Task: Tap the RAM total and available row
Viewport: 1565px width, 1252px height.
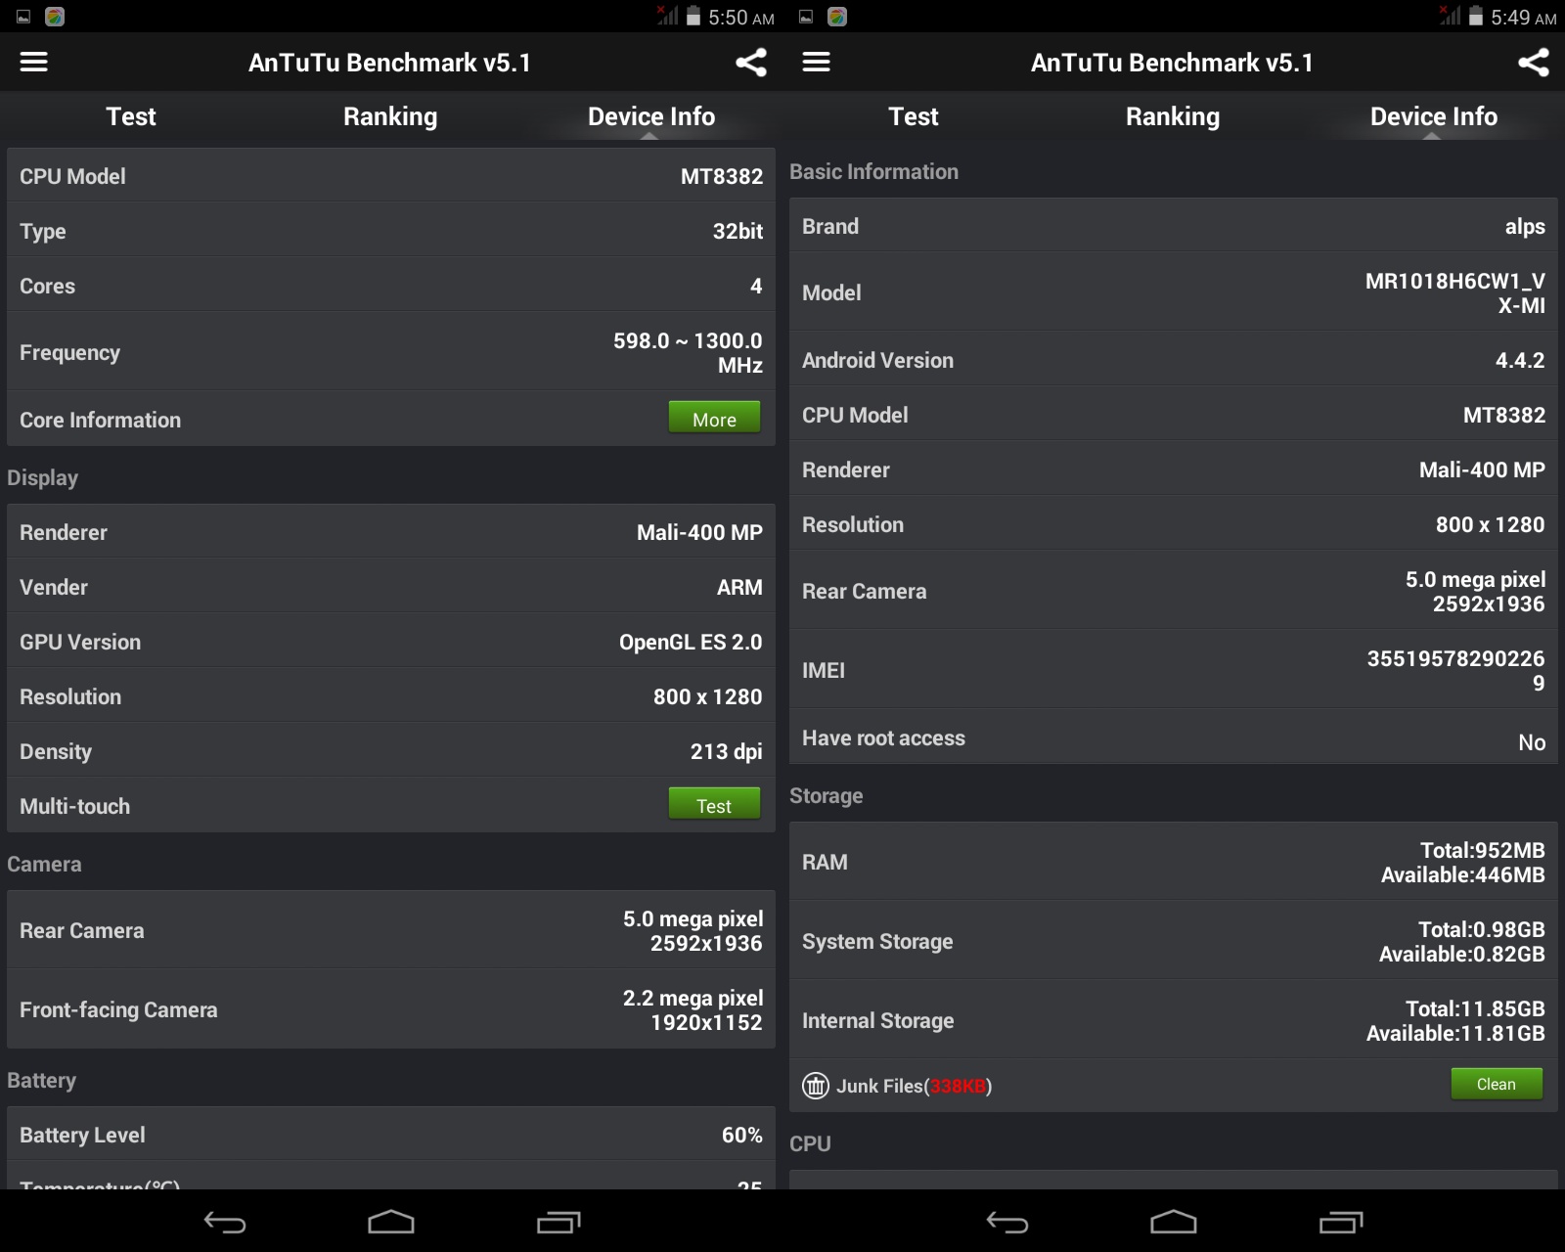Action: (x=1174, y=862)
